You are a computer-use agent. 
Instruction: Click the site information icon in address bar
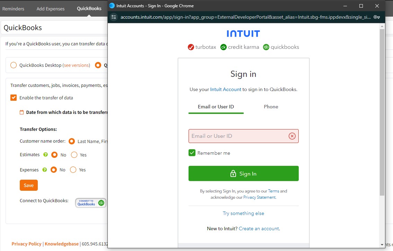tap(114, 17)
